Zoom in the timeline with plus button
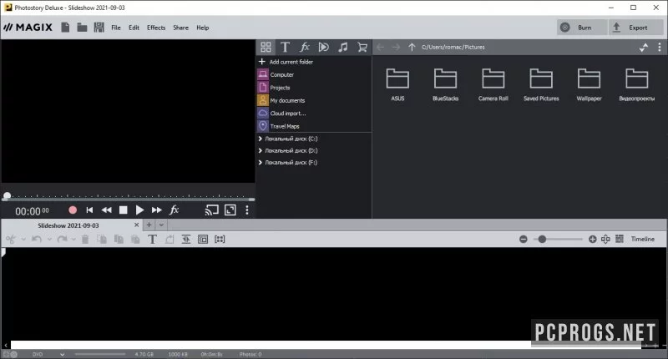 tap(592, 240)
